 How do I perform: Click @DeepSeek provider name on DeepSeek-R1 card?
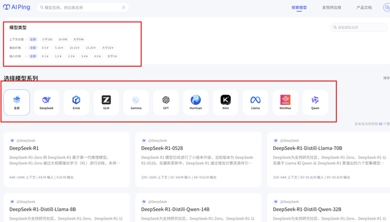coord(26,141)
